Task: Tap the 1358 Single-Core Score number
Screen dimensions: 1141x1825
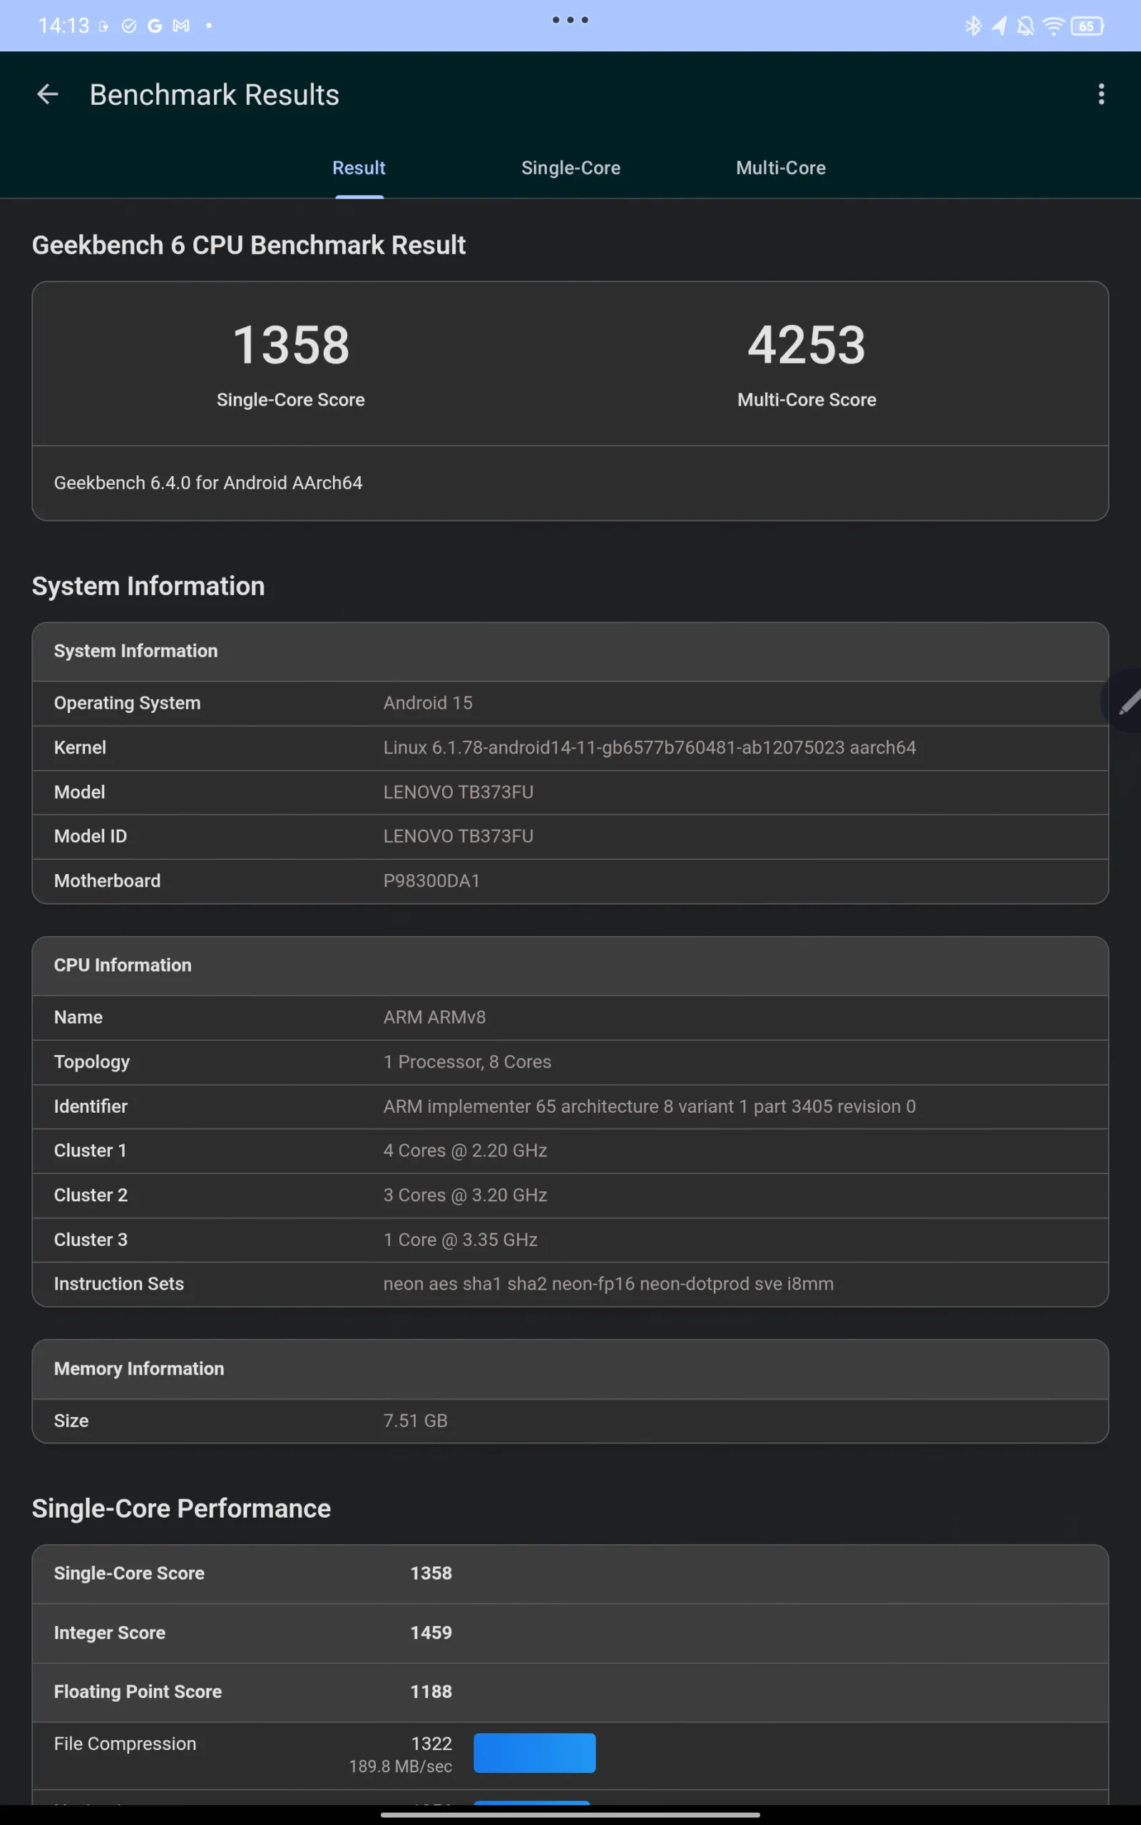Action: (x=291, y=344)
